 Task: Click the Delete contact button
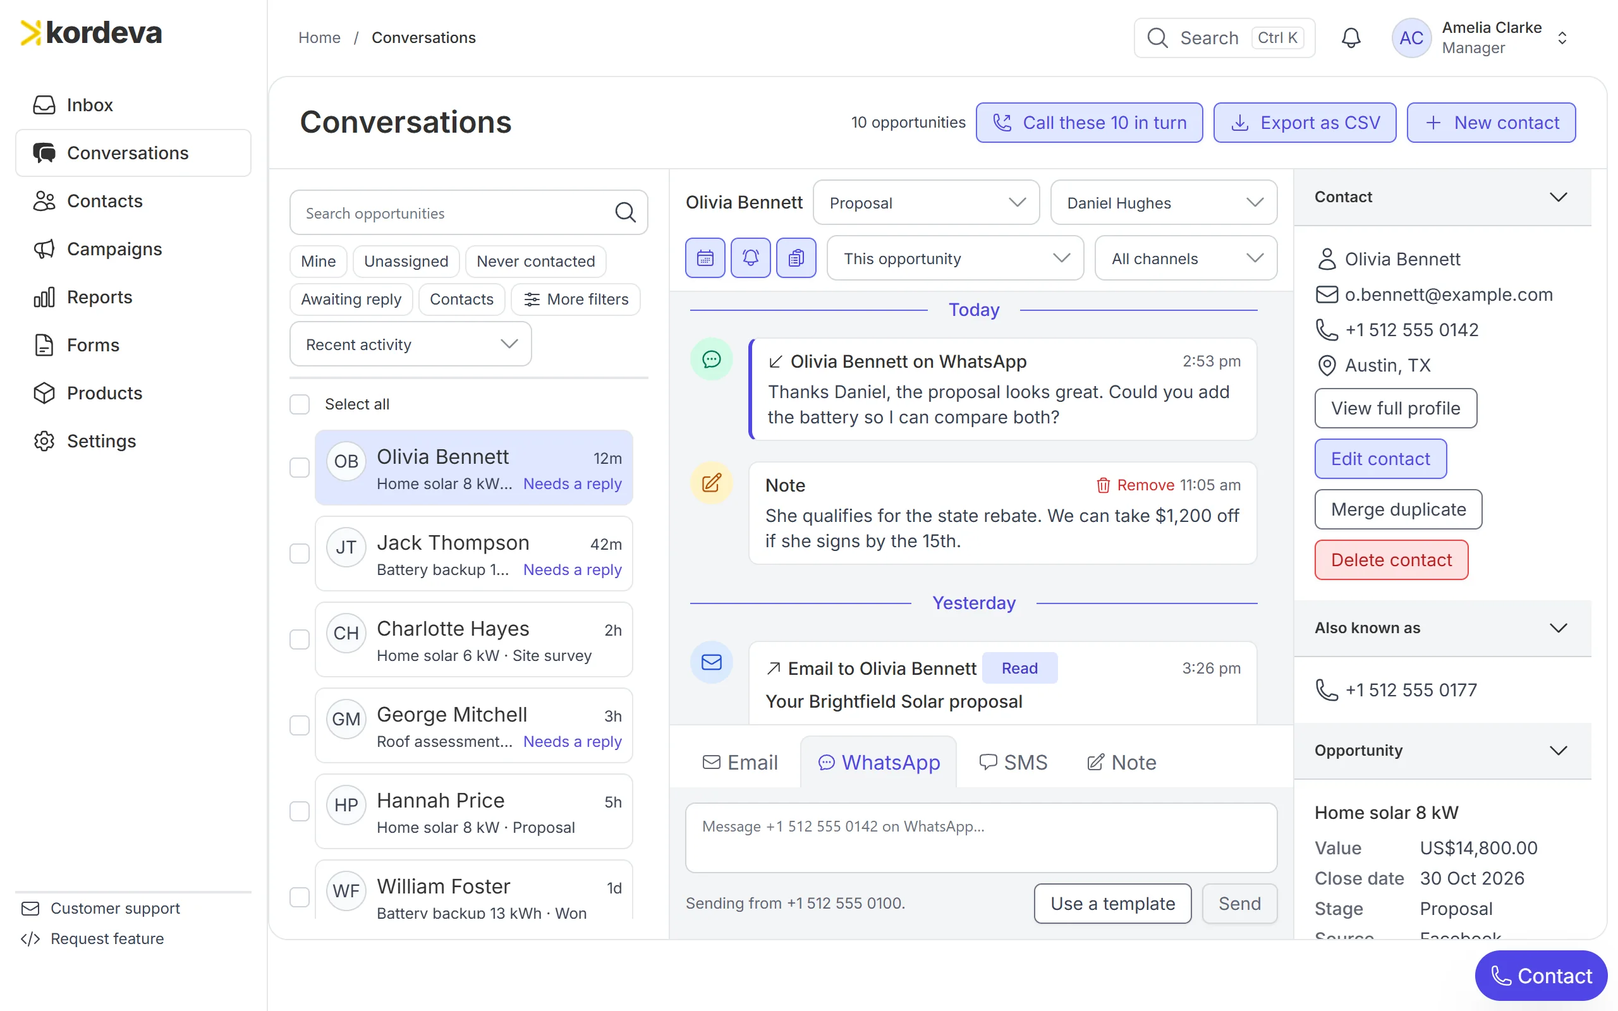tap(1391, 560)
